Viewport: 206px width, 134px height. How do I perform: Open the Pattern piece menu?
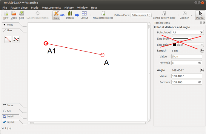[19, 8]
